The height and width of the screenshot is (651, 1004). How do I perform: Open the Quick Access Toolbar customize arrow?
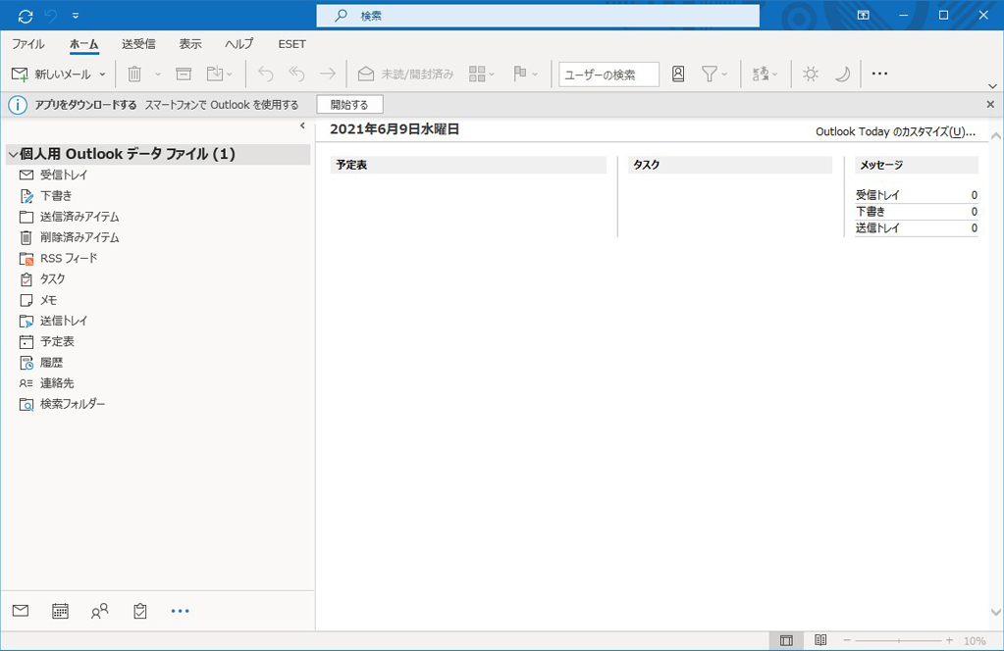pyautogui.click(x=76, y=16)
